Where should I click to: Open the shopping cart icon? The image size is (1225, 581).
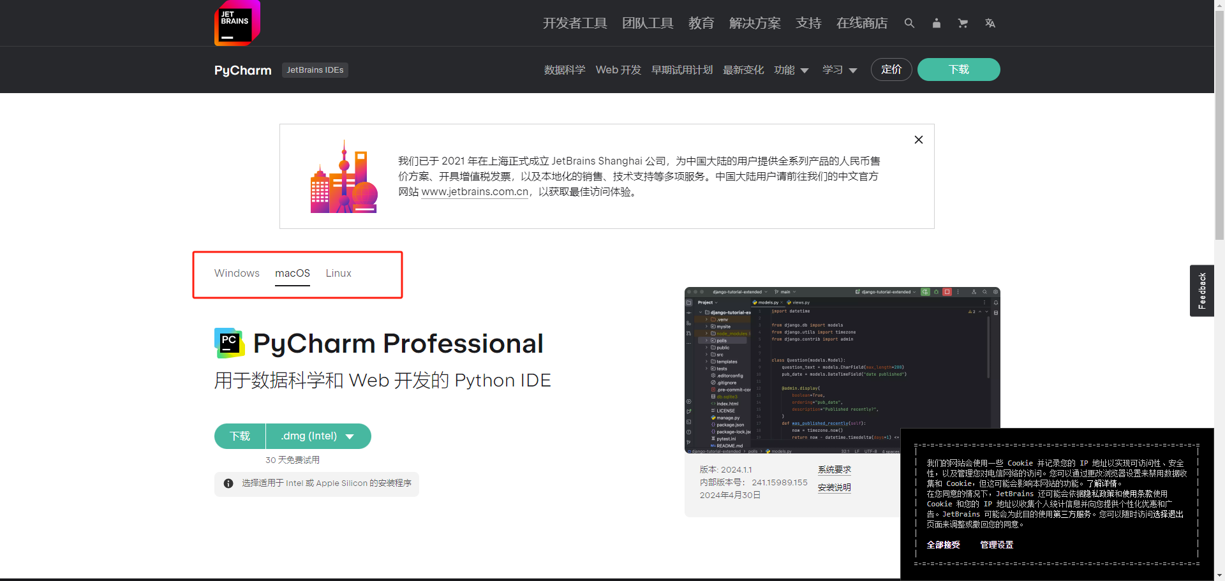click(963, 23)
